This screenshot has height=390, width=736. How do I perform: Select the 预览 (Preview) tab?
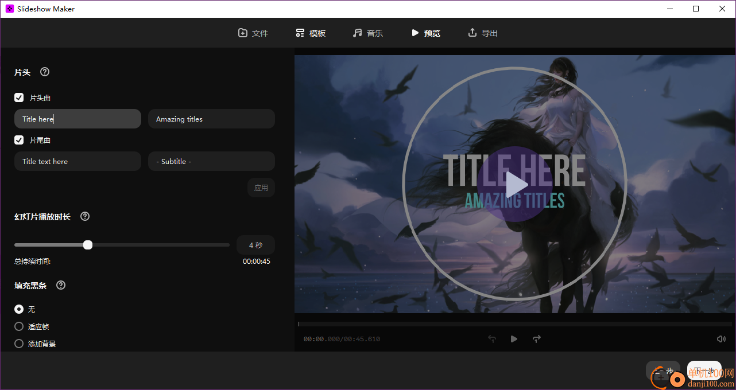point(425,33)
